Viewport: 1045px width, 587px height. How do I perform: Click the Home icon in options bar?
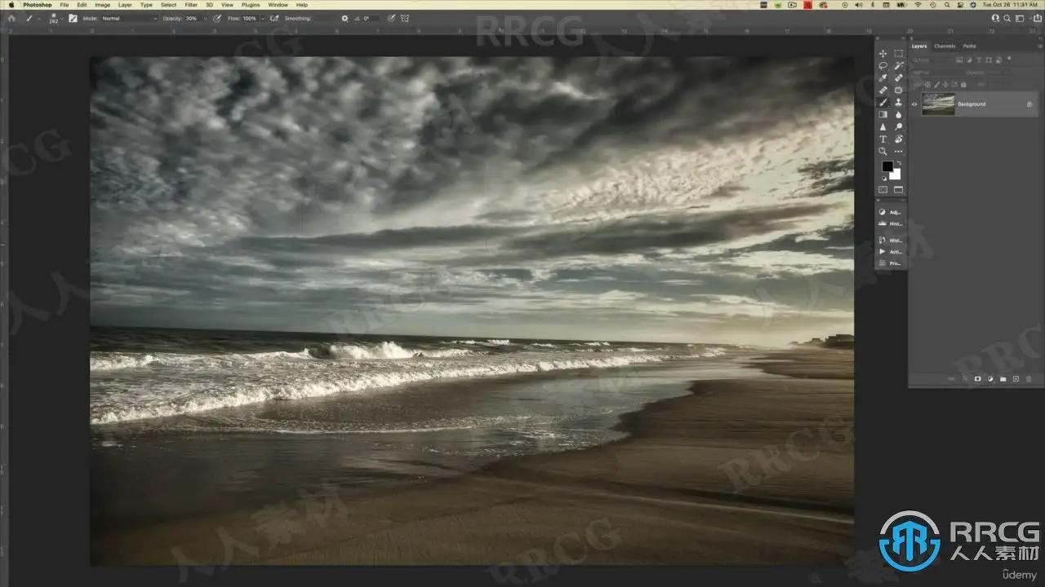11,18
